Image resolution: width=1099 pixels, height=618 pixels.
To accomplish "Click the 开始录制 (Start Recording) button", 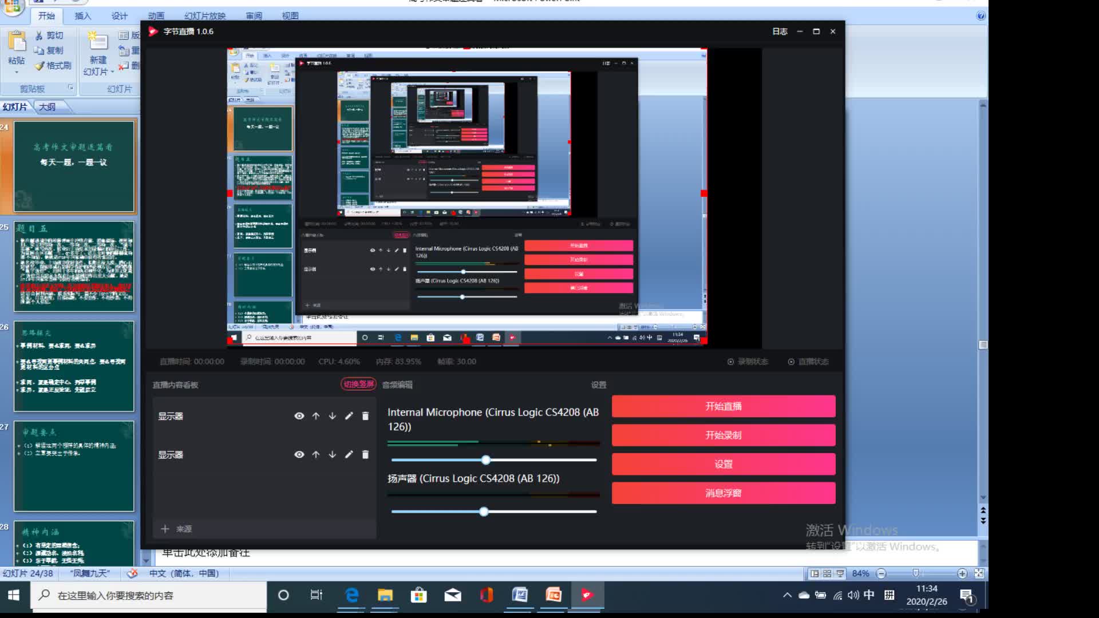I will click(x=723, y=435).
